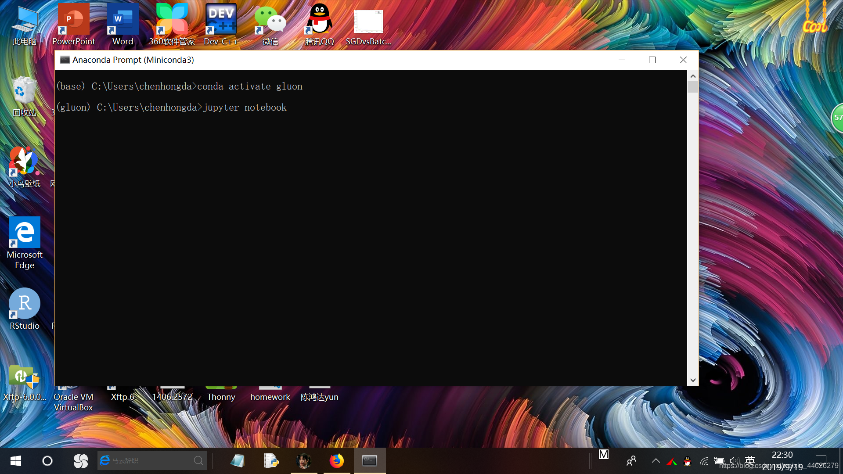
Task: Open the Python file taskbar icon
Action: point(271,461)
